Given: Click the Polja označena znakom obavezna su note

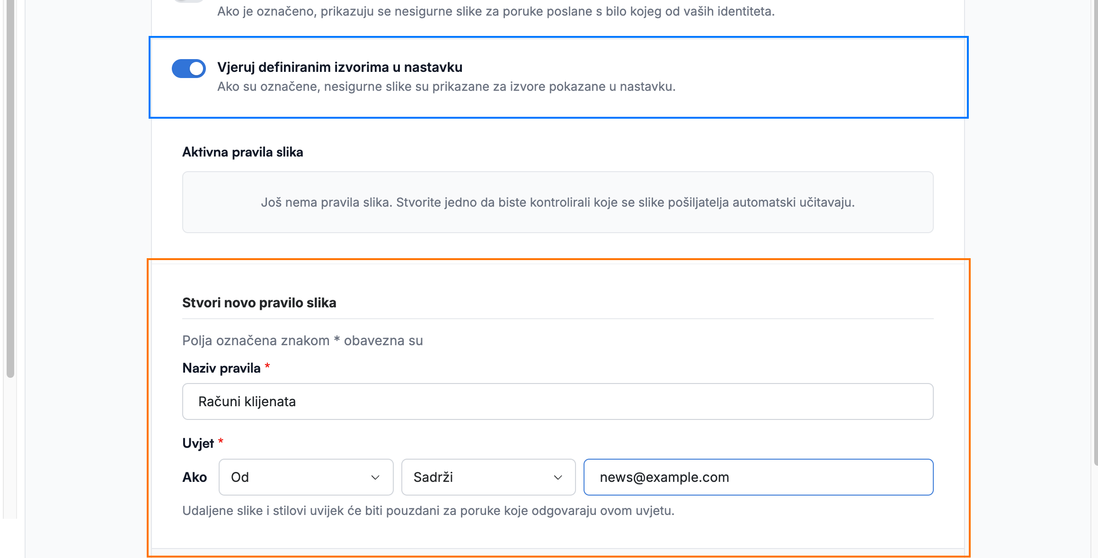Looking at the screenshot, I should point(302,340).
